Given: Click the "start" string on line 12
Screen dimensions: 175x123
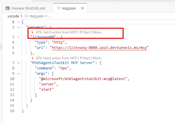Looking at the screenshot, I should coord(47,90).
